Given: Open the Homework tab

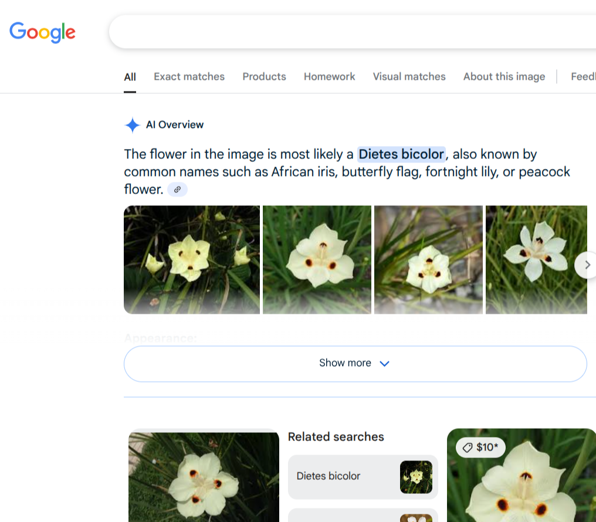Looking at the screenshot, I should (329, 77).
